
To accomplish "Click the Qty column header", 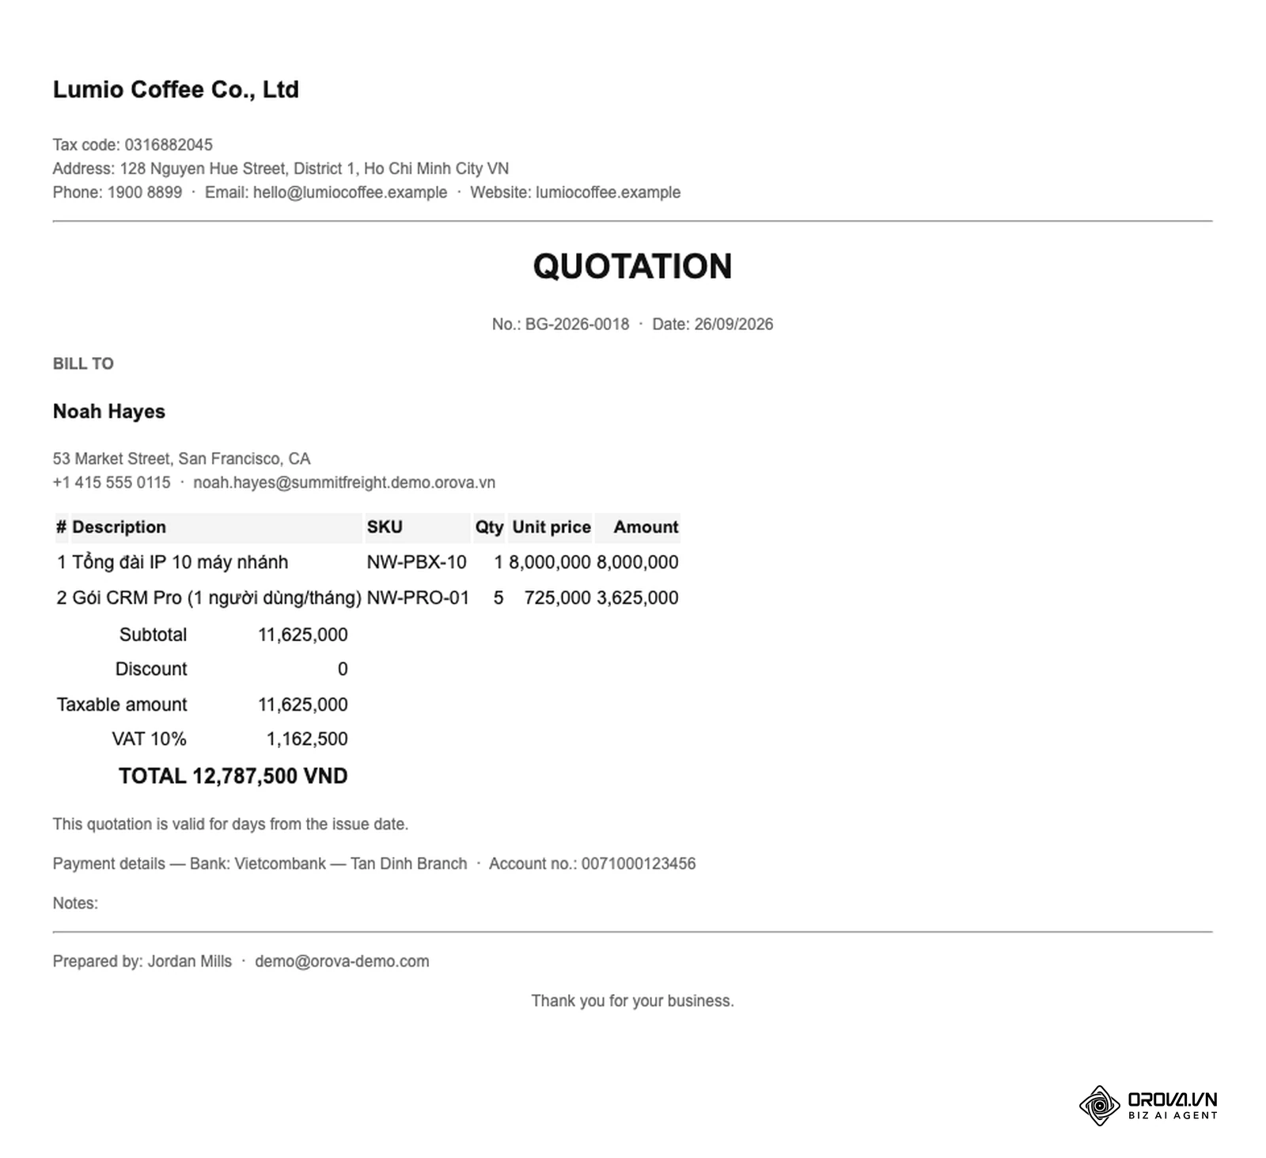I will click(489, 527).
